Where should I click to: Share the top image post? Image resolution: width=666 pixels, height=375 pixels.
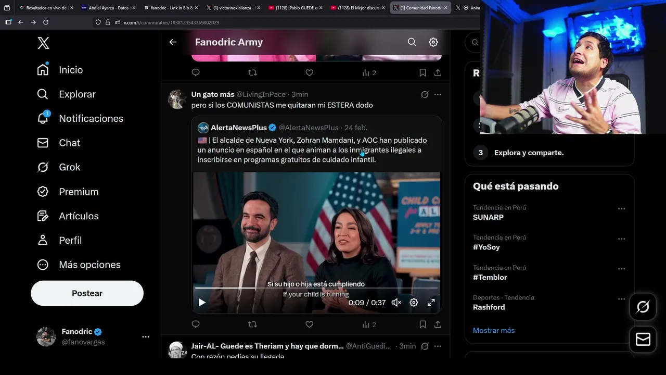tap(438, 72)
